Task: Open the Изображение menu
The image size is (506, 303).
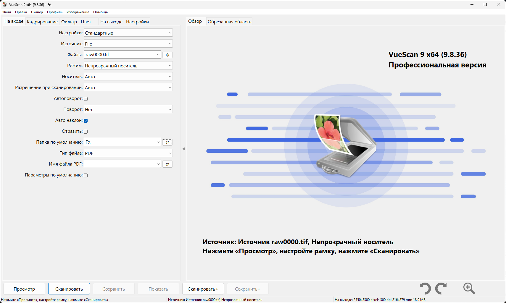Action: (x=78, y=12)
